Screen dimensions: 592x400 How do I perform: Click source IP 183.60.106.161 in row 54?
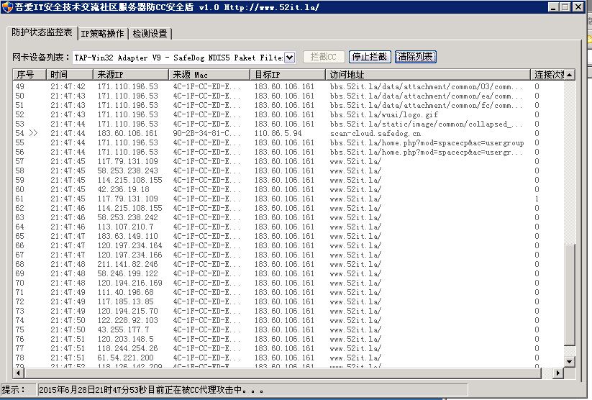point(127,133)
